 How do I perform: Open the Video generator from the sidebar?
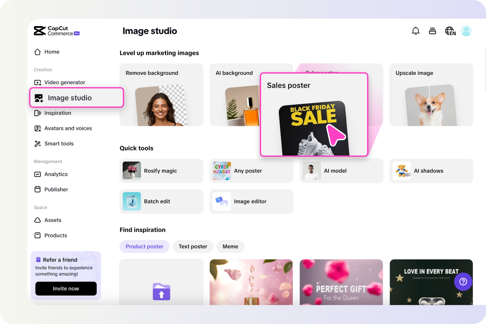[x=65, y=82]
